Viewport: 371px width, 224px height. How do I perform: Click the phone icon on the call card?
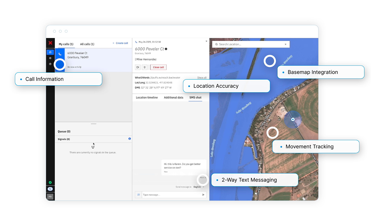click(60, 54)
